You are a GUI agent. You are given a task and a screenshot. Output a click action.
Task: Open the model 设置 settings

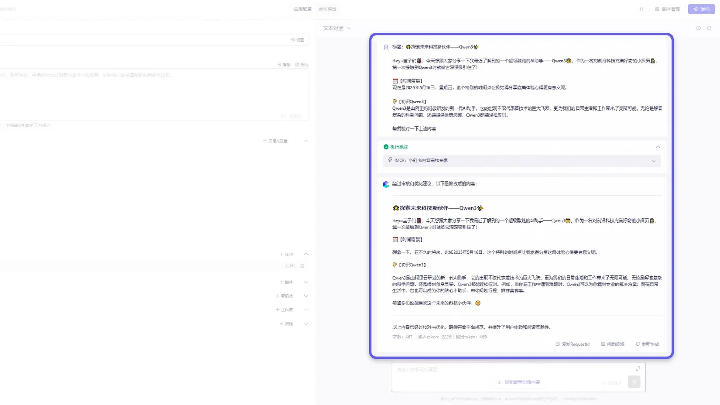[297, 40]
